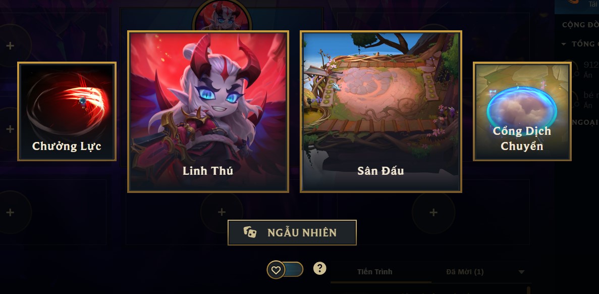Open the Cổng Dịch Chuyển card
599x294 pixels.
[x=522, y=111]
